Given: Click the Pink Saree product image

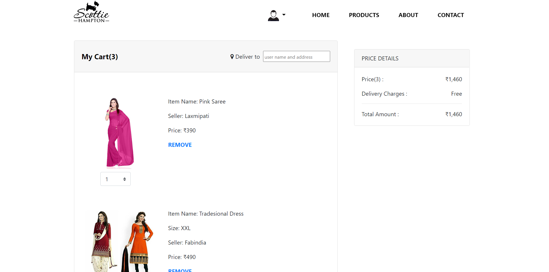Looking at the screenshot, I should click(119, 133).
